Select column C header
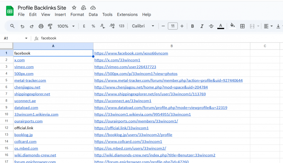Screen dimensions: 283x163 point(265,46)
